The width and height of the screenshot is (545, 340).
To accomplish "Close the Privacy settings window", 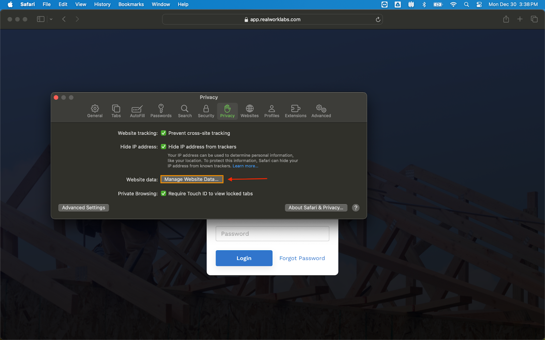I will [x=56, y=97].
